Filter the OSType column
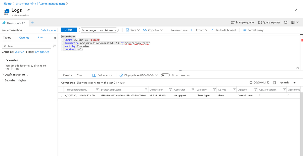The height and width of the screenshot is (156, 303). coord(234,90)
